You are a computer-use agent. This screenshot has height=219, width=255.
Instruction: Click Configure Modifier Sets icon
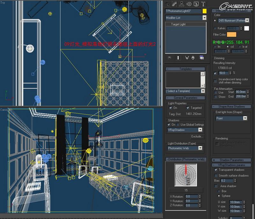(x=202, y=57)
